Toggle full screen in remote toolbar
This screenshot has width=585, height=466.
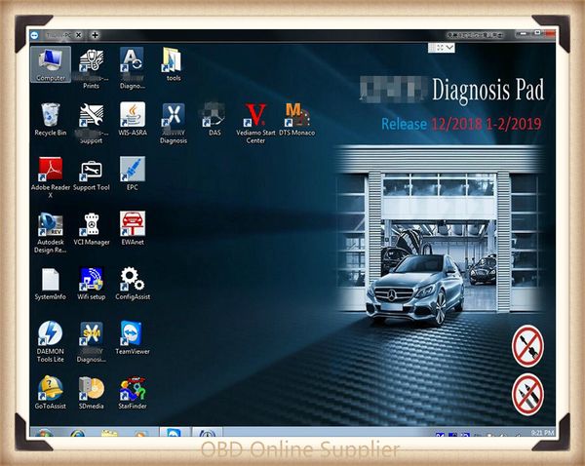(x=440, y=48)
